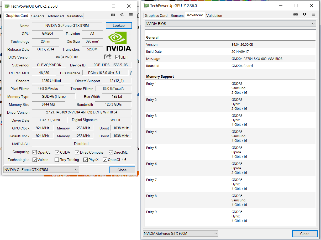The width and height of the screenshot is (321, 240).
Task: Click the Close button in right GPU-Z window
Action: point(305,234)
